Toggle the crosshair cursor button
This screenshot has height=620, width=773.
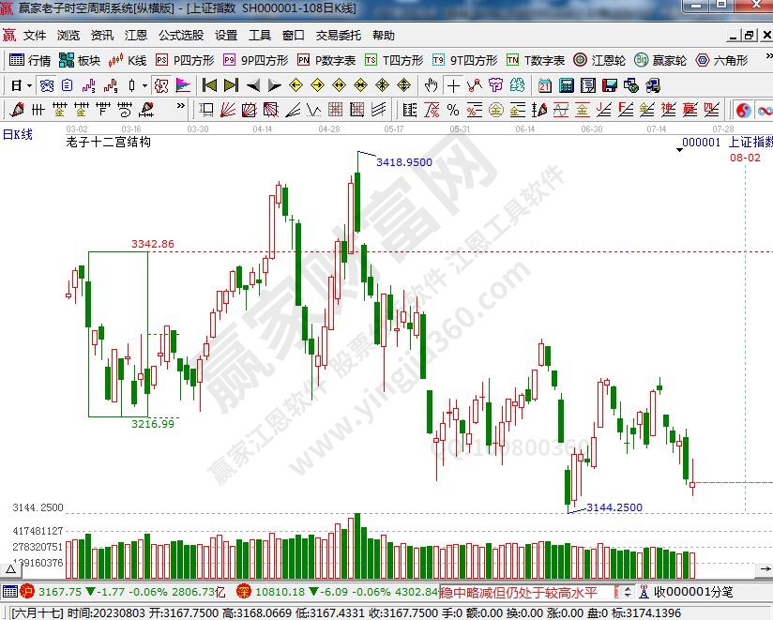pos(453,85)
